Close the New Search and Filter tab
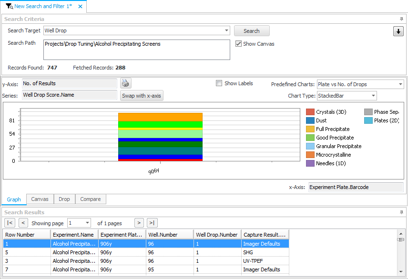408x279 pixels. click(81, 6)
